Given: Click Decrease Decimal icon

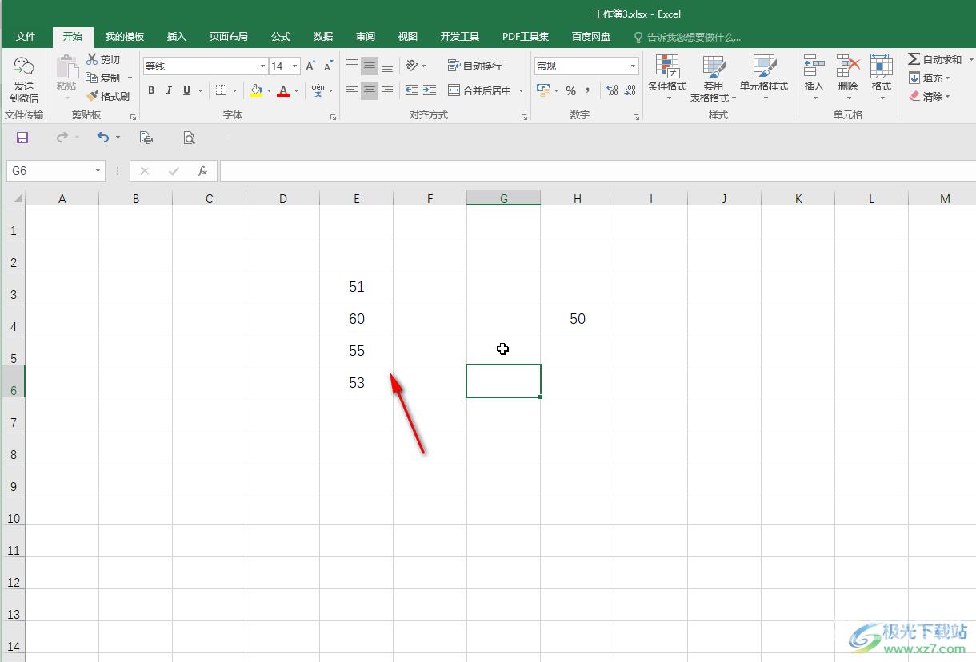Looking at the screenshot, I should (630, 90).
